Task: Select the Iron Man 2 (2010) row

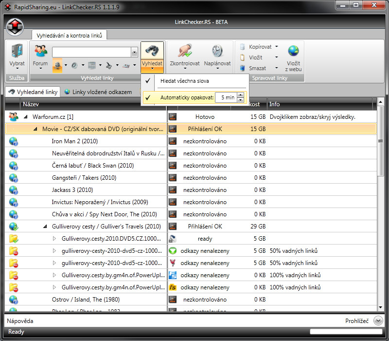Action: coord(191,141)
